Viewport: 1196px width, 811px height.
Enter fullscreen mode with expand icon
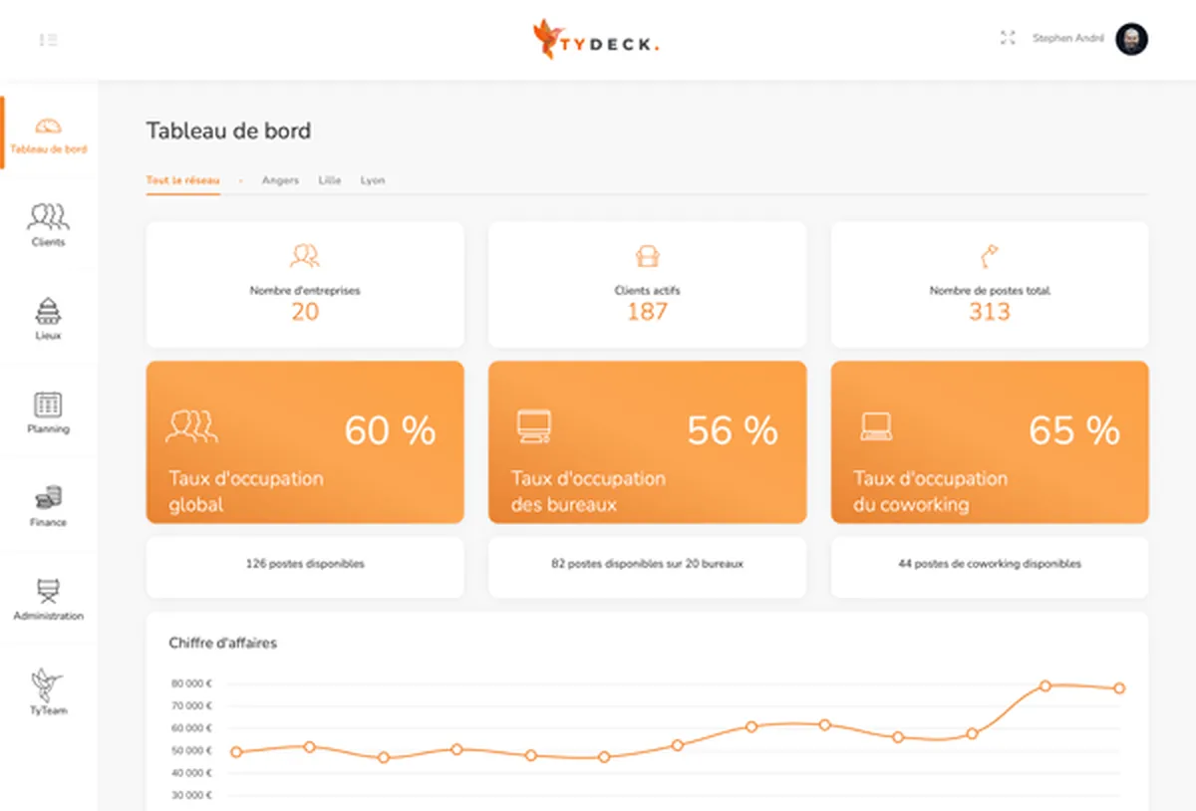[1008, 38]
